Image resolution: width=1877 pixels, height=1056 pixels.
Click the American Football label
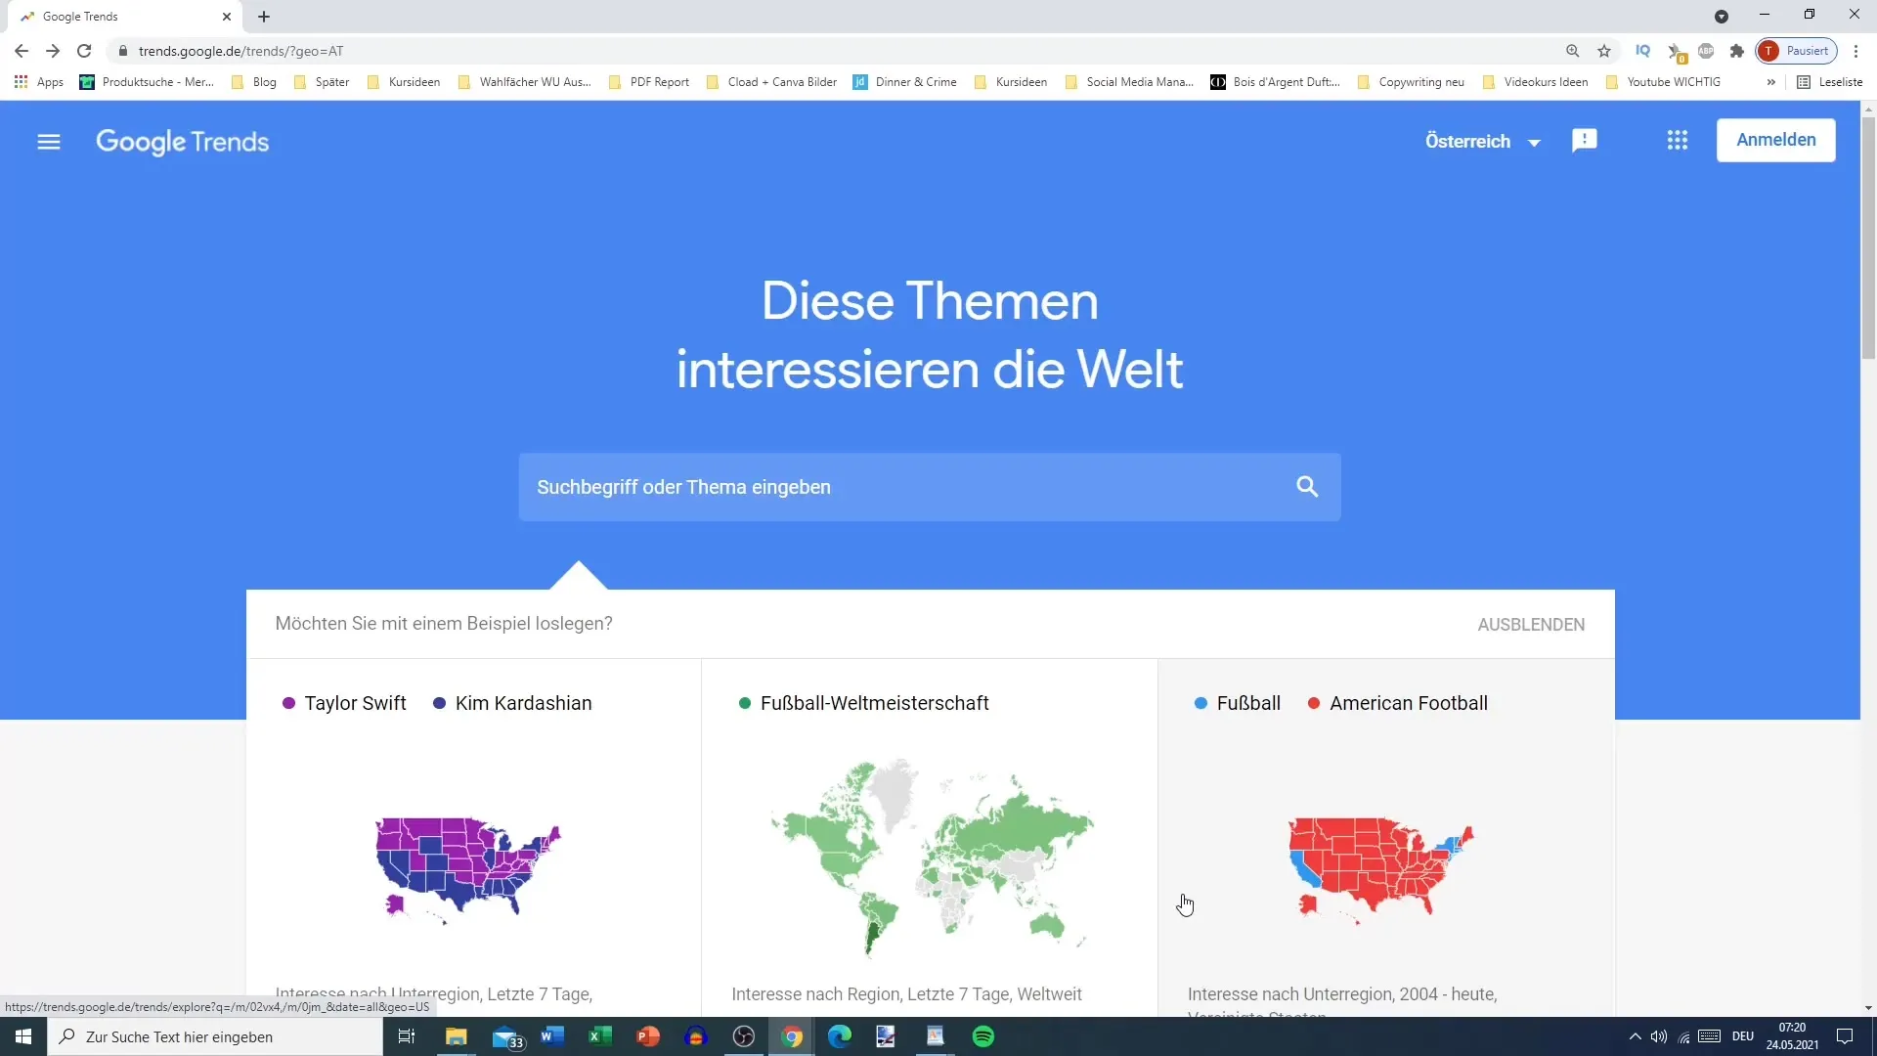point(1409,703)
